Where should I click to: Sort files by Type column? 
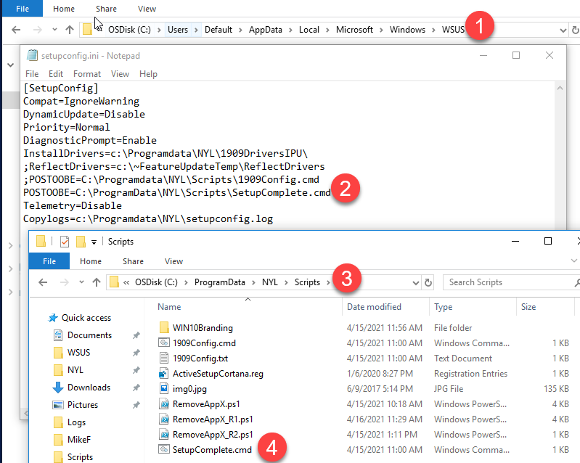(443, 306)
